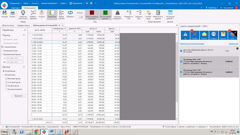Open Выбор колонок column chooser
Image resolution: width=240 pixels, height=135 pixels.
click(x=61, y=15)
